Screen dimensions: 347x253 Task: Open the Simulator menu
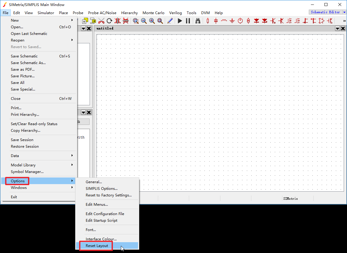(x=46, y=13)
